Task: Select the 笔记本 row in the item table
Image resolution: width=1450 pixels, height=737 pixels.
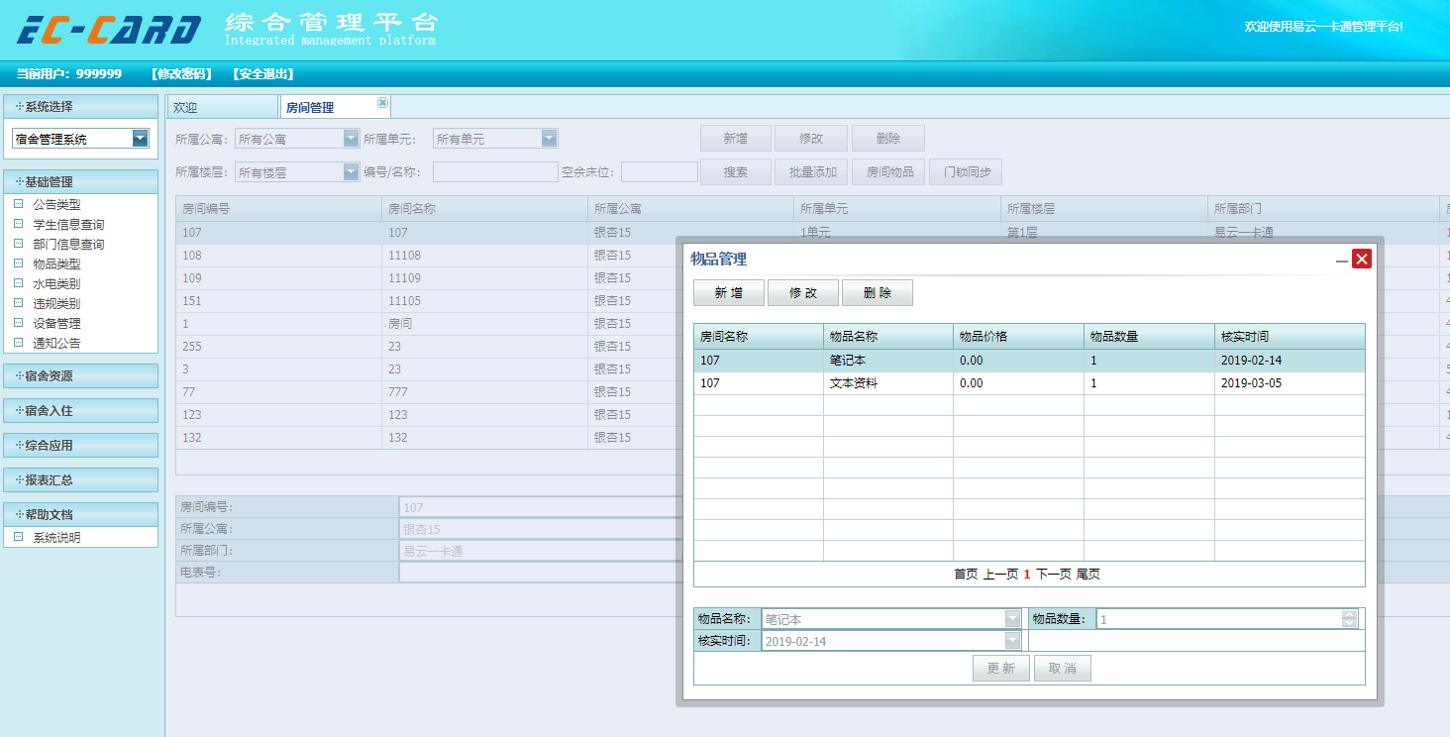Action: (1029, 361)
